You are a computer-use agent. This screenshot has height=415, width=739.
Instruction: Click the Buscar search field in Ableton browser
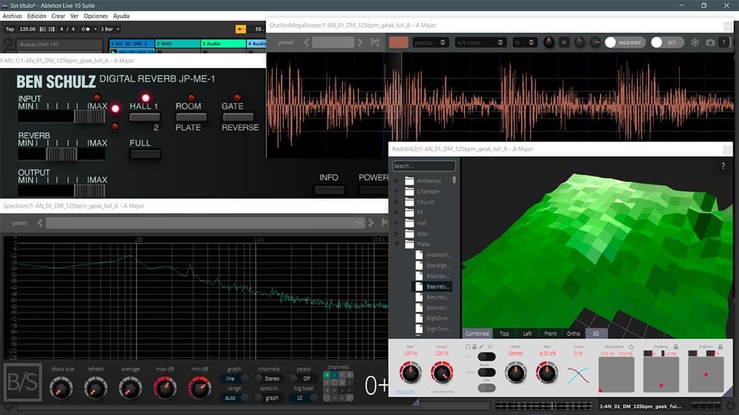click(x=59, y=45)
